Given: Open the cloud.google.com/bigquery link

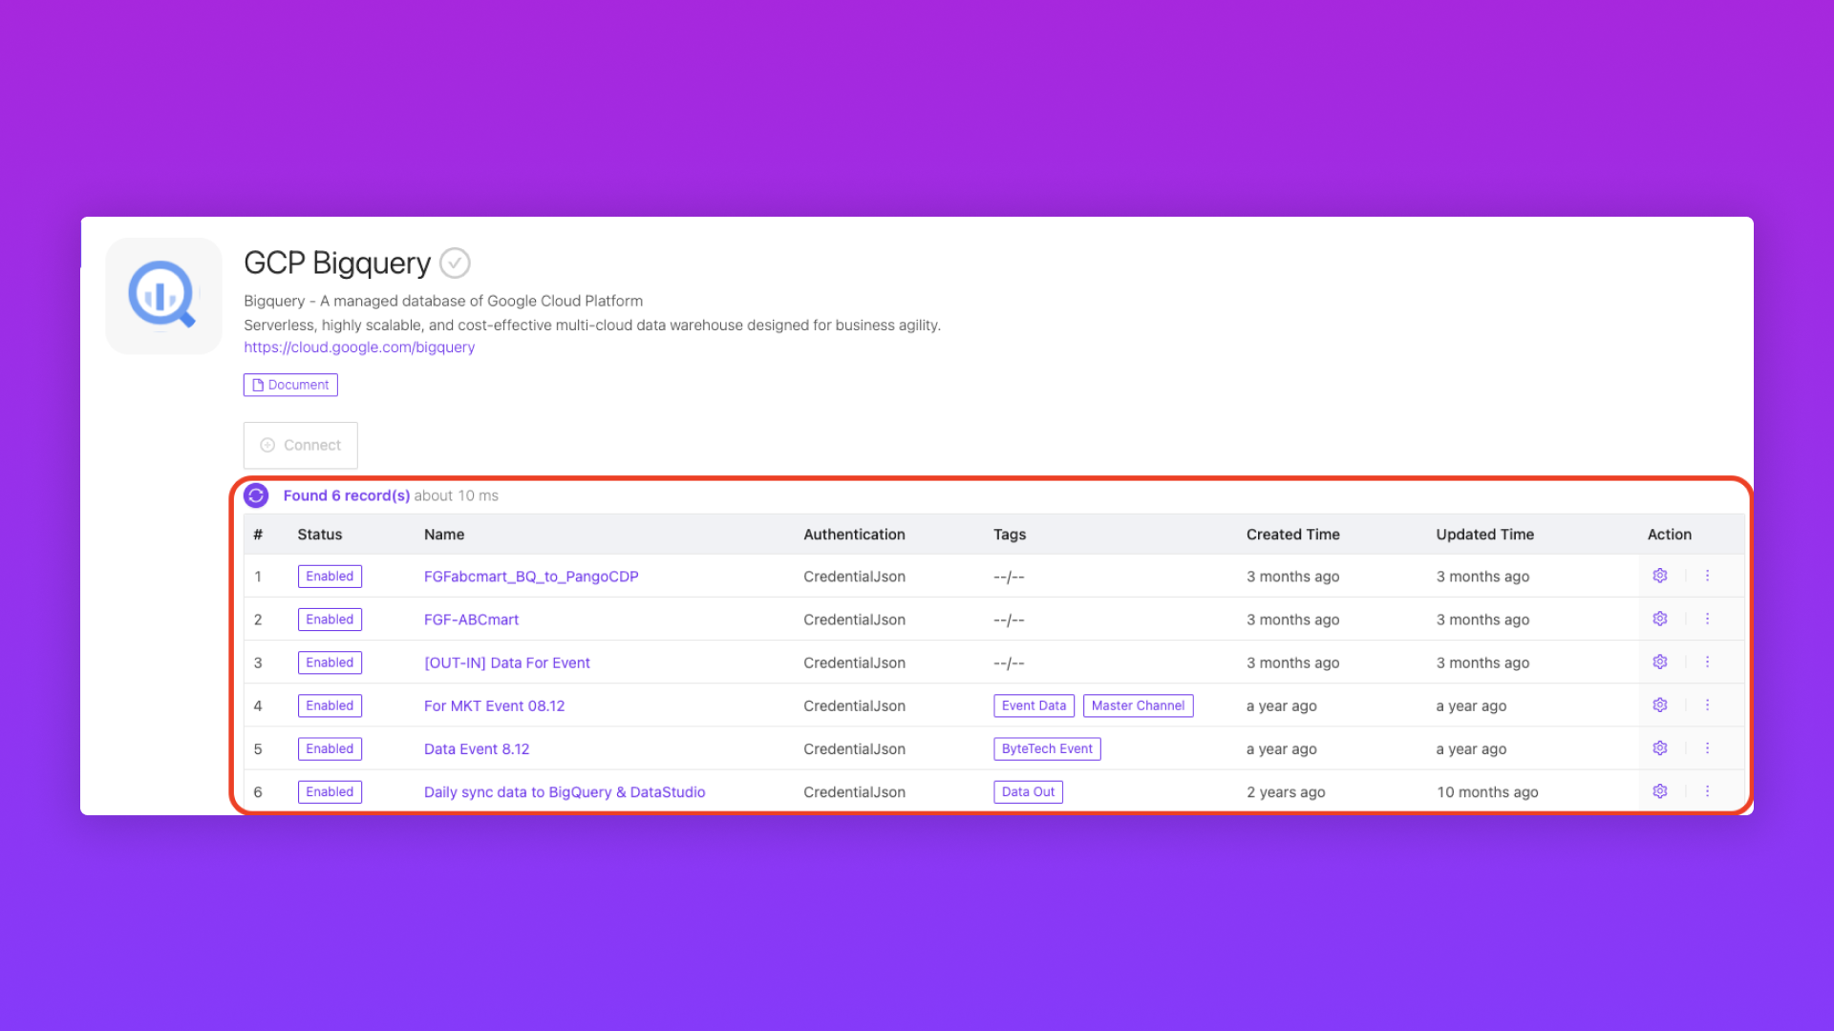Looking at the screenshot, I should 359,347.
